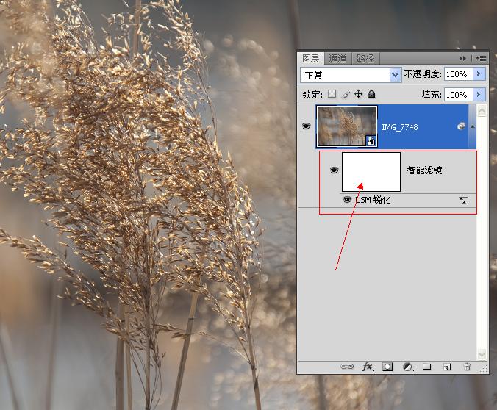Open the 不透明度 slider arrow
This screenshot has width=497, height=410.
coord(479,74)
